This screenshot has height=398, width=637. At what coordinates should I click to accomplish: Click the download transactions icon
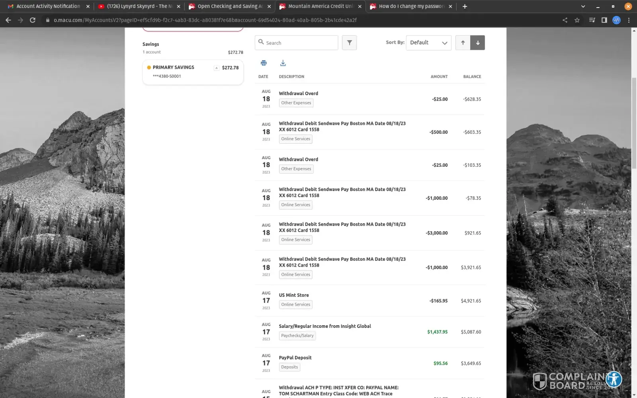coord(283,63)
